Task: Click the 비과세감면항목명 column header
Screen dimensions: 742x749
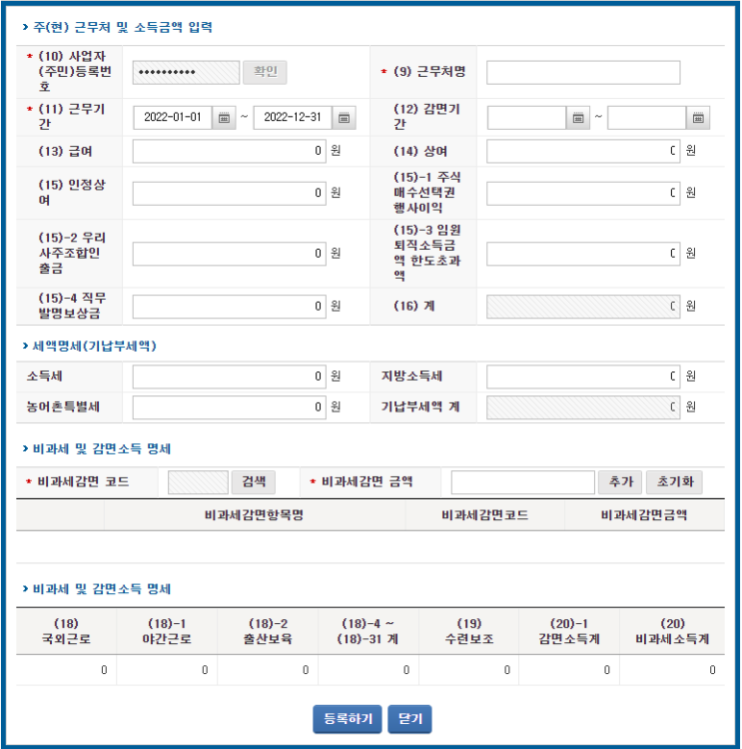Action: coord(255,515)
